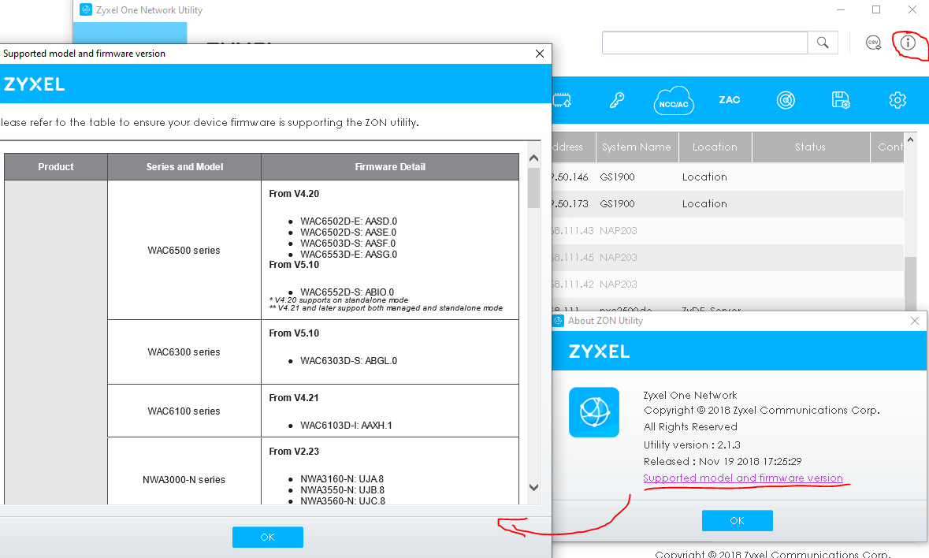
Task: Minimize the Zyxel One Network Utility window
Action: (x=841, y=9)
